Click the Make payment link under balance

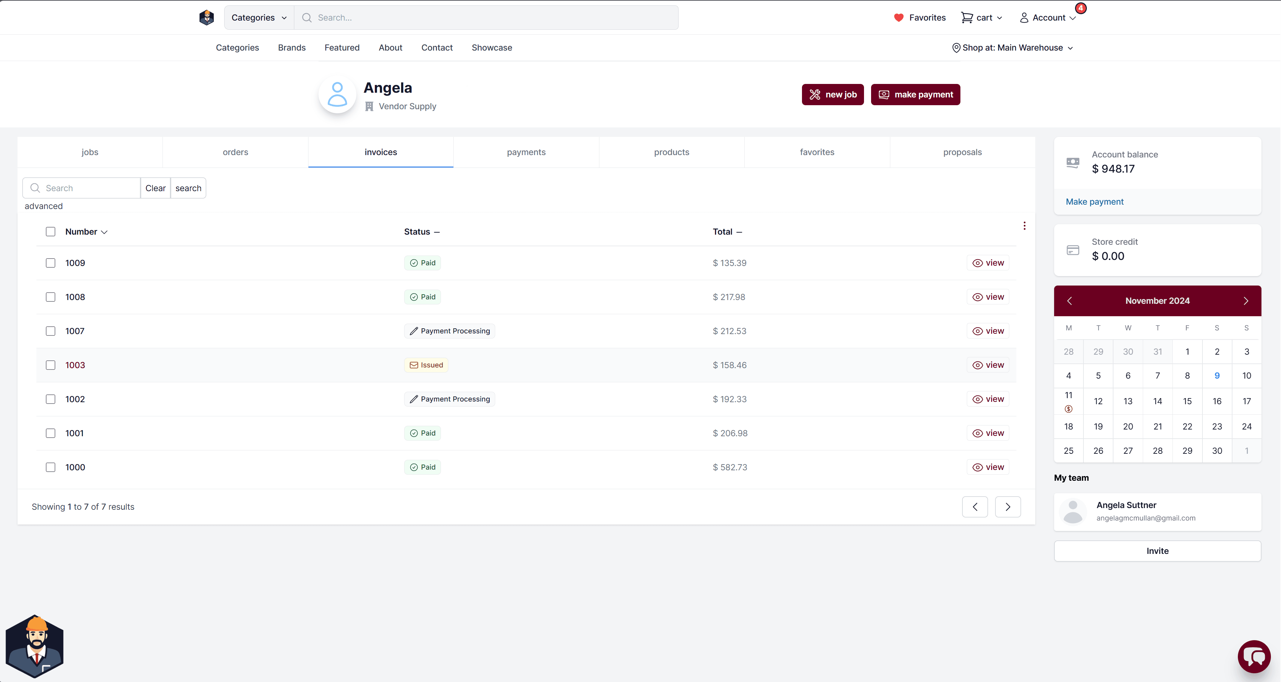pos(1095,202)
